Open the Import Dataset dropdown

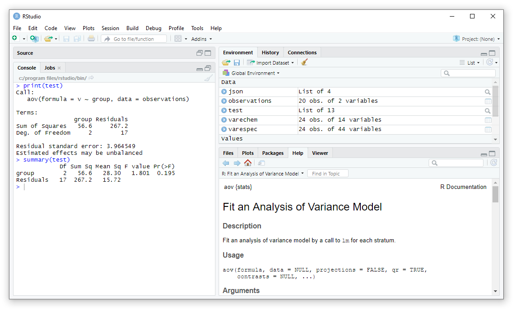[274, 63]
